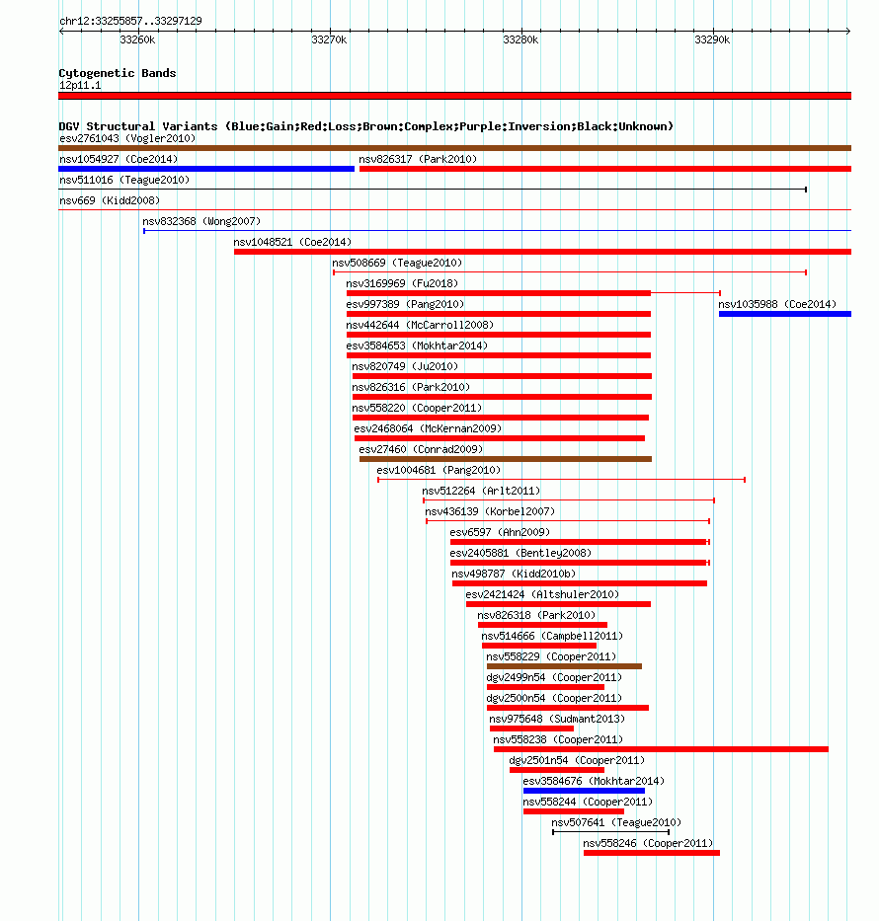Screen dimensions: 879x921
Task: Select esv2468064 (McKernan2009) label
Action: click(428, 428)
